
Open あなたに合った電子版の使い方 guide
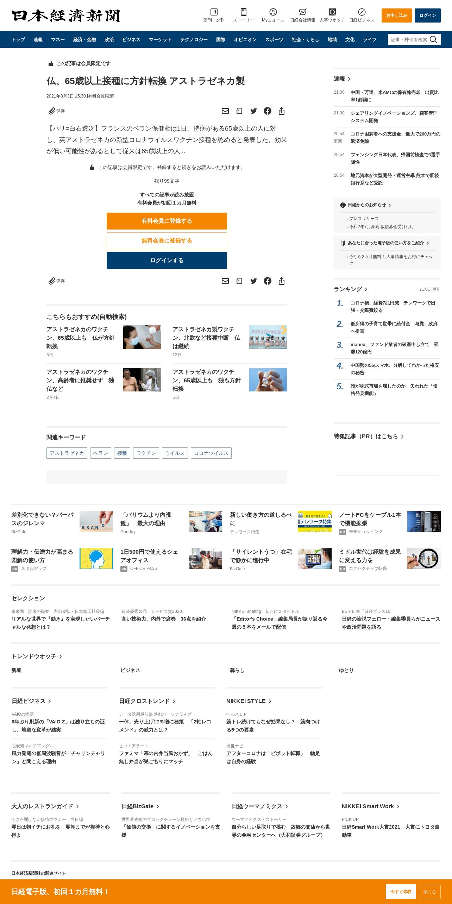click(385, 243)
